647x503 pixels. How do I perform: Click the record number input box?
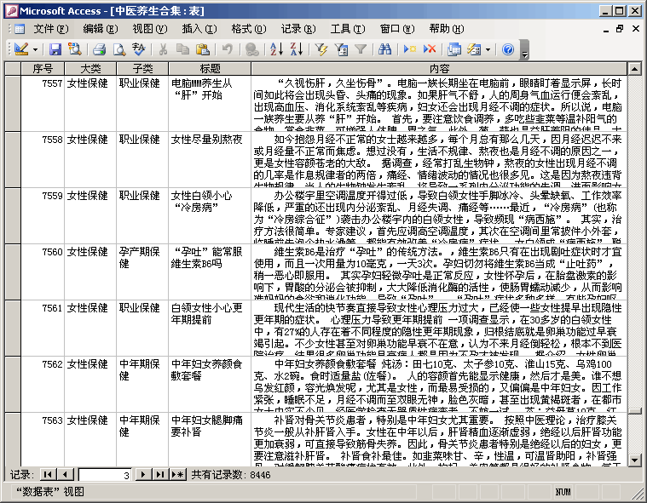105,475
